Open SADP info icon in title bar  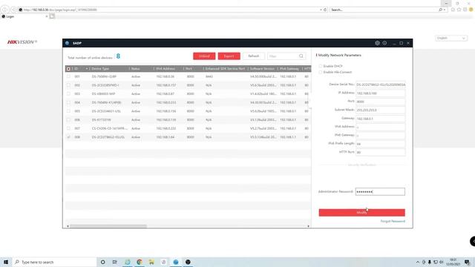click(384, 43)
